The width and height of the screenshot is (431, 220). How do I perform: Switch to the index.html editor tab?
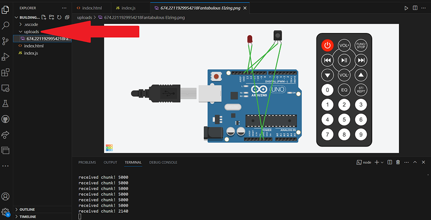click(x=92, y=8)
